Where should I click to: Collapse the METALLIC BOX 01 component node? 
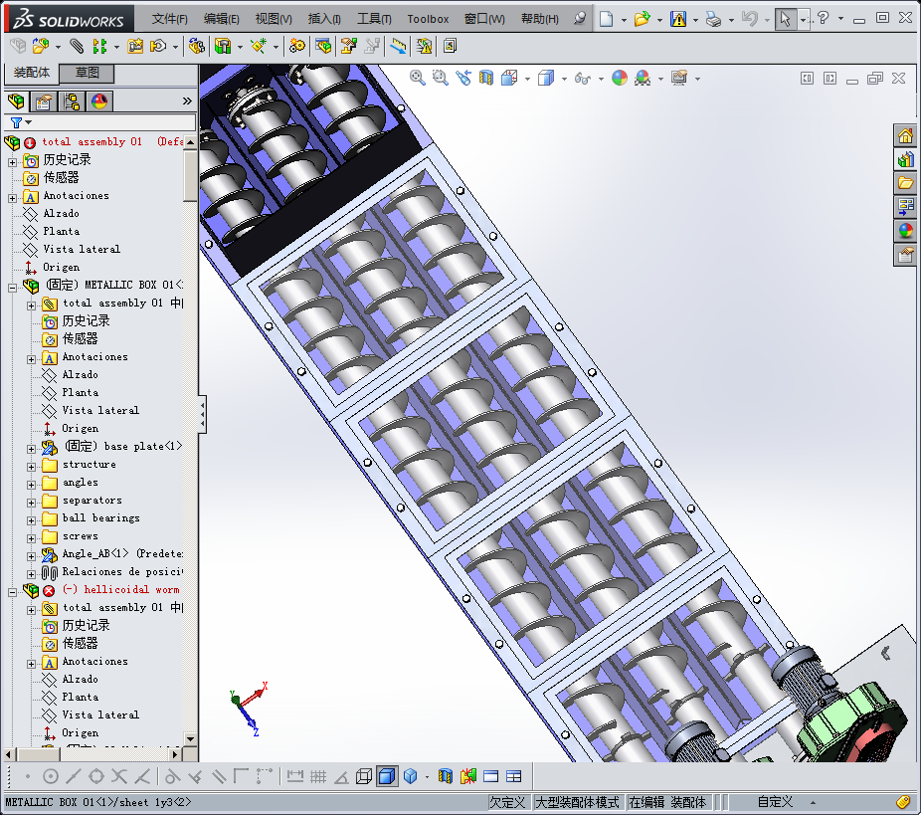click(x=12, y=288)
